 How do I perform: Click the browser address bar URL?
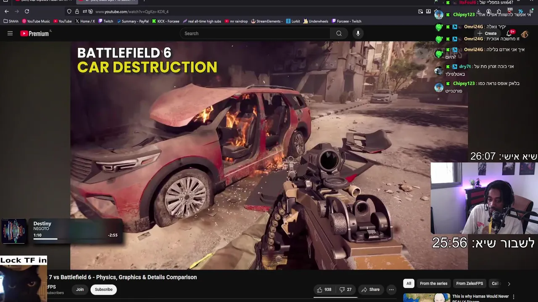coord(132,12)
